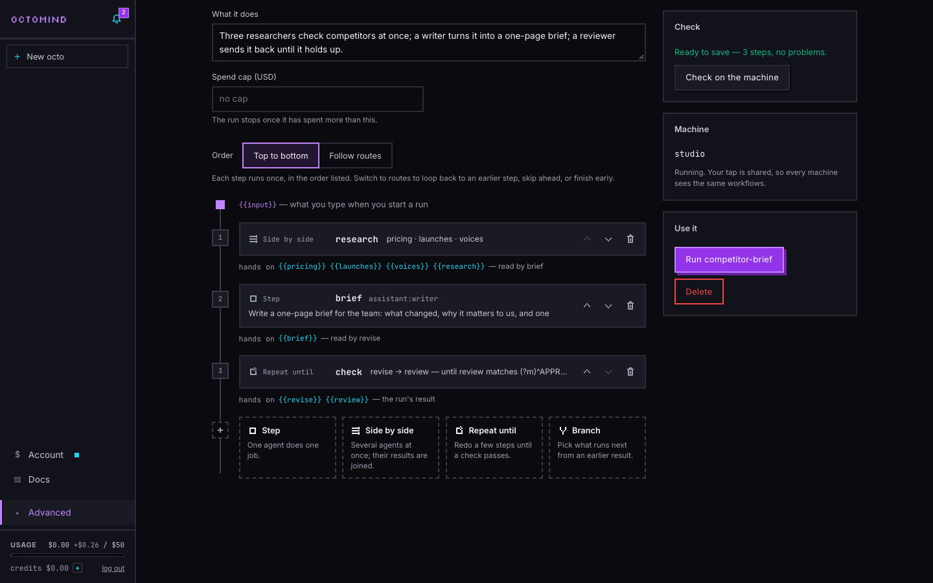Click the Repeat until icon on the check row

tap(253, 372)
